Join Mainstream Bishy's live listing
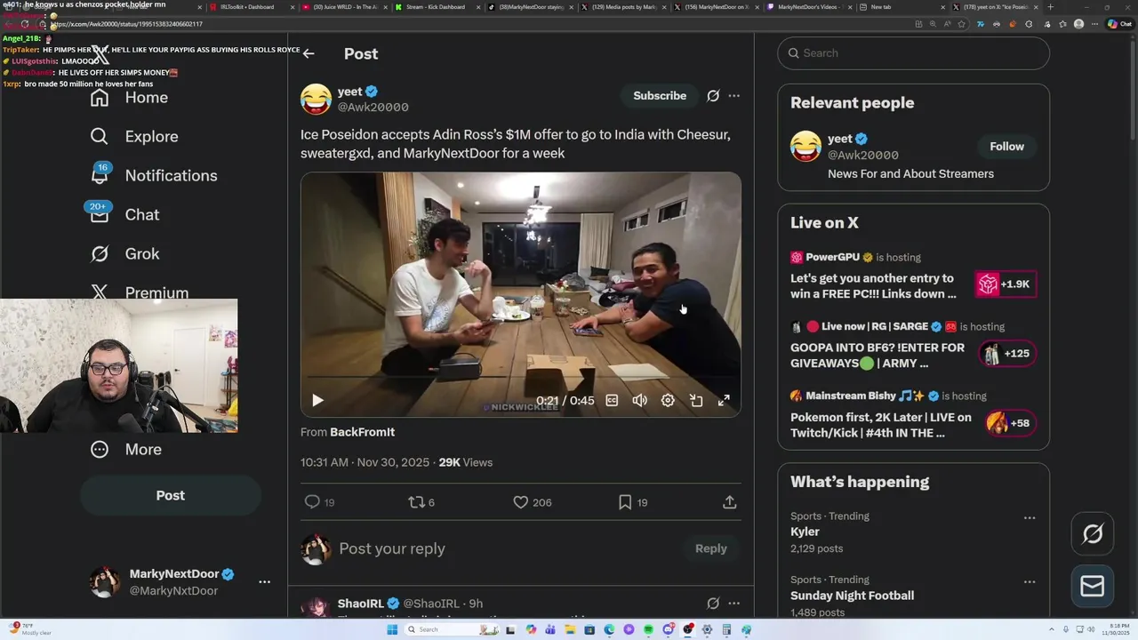 913,416
